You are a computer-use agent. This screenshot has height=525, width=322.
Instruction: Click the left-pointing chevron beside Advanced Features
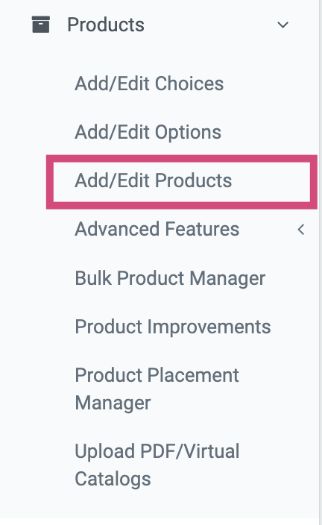pyautogui.click(x=301, y=230)
